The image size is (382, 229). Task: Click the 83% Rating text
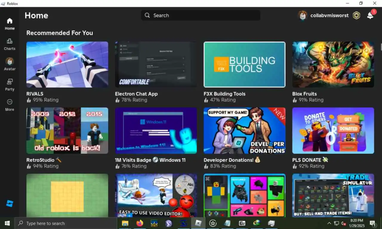point(223,166)
